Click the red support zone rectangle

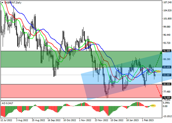(x=40, y=91)
